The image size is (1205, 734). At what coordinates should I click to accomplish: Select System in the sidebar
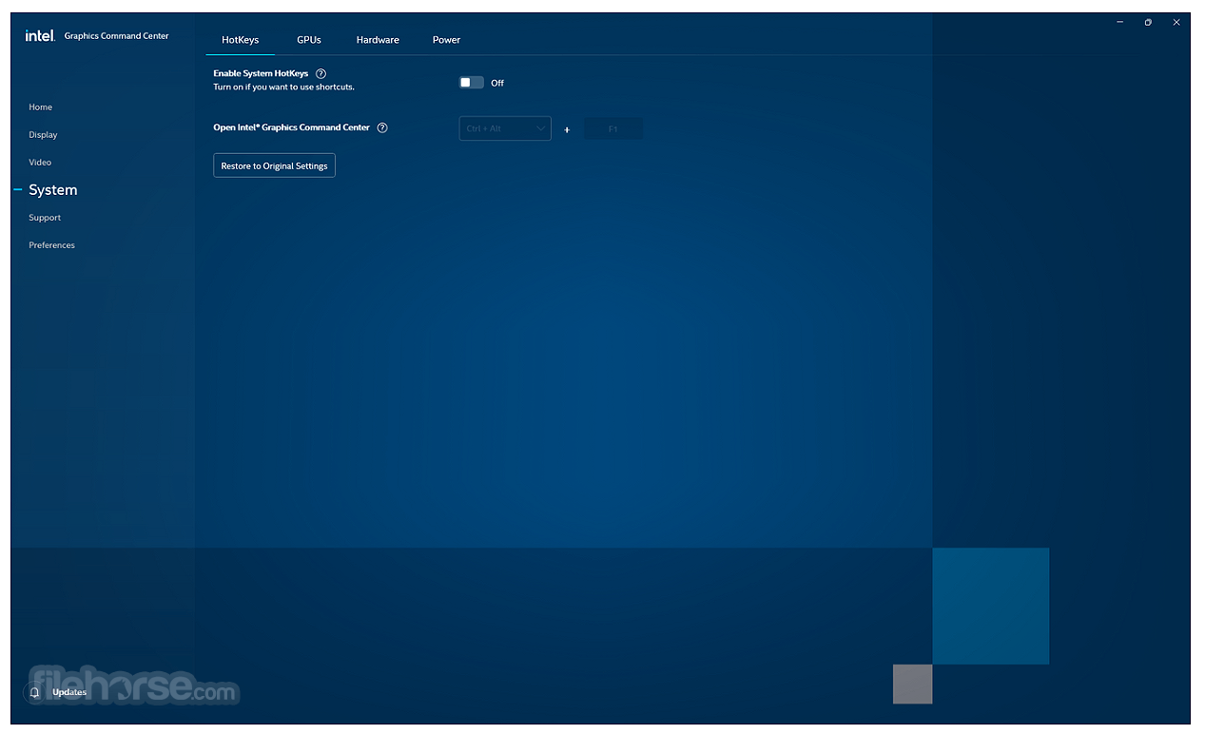point(53,190)
